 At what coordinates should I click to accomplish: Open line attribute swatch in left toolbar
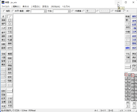pyautogui.click(x=10, y=91)
